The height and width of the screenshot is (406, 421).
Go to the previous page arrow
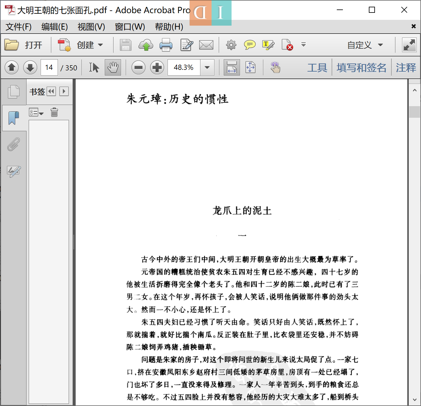click(x=12, y=67)
